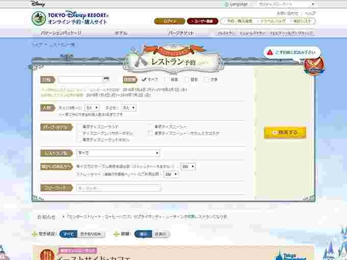
Task: Click the ご予約前にお読みください notice bubble
Action: point(292,53)
